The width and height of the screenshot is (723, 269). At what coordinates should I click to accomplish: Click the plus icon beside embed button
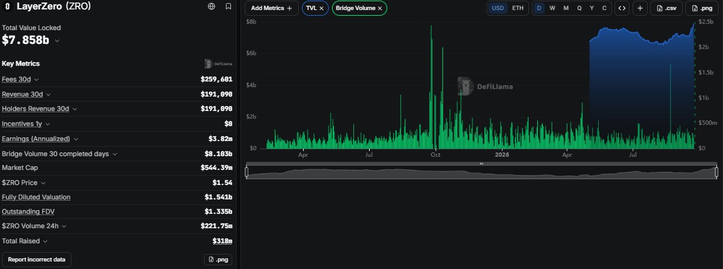640,8
